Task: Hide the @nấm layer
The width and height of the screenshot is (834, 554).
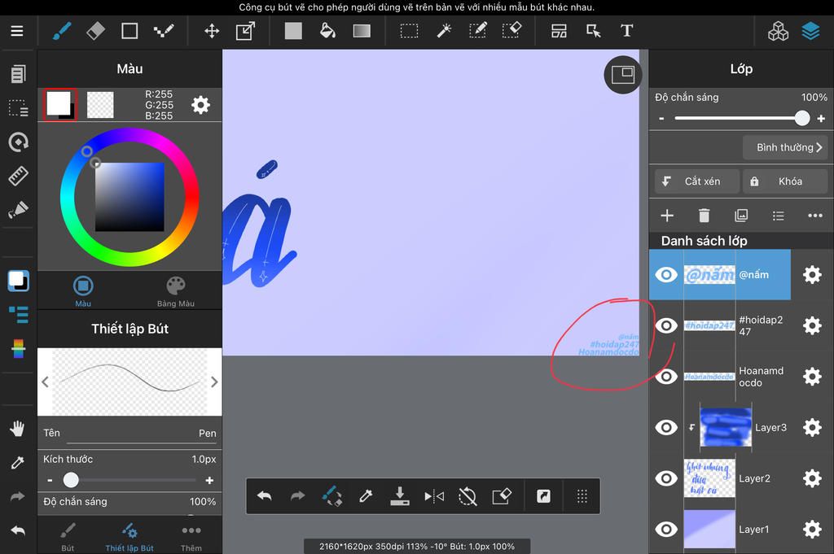Action: 666,275
